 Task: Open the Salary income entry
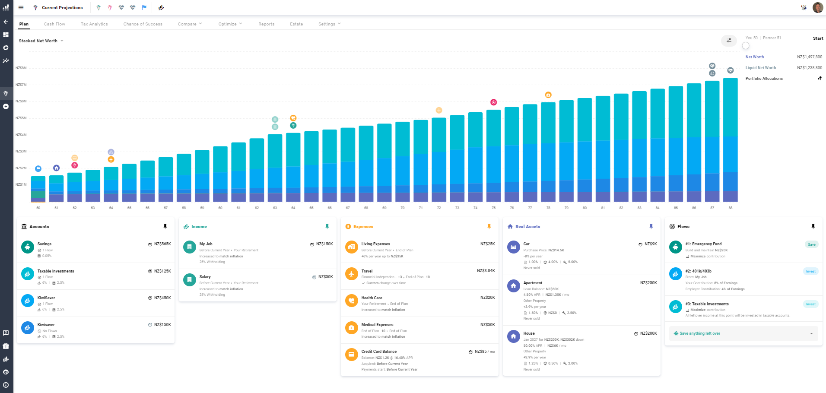(257, 285)
